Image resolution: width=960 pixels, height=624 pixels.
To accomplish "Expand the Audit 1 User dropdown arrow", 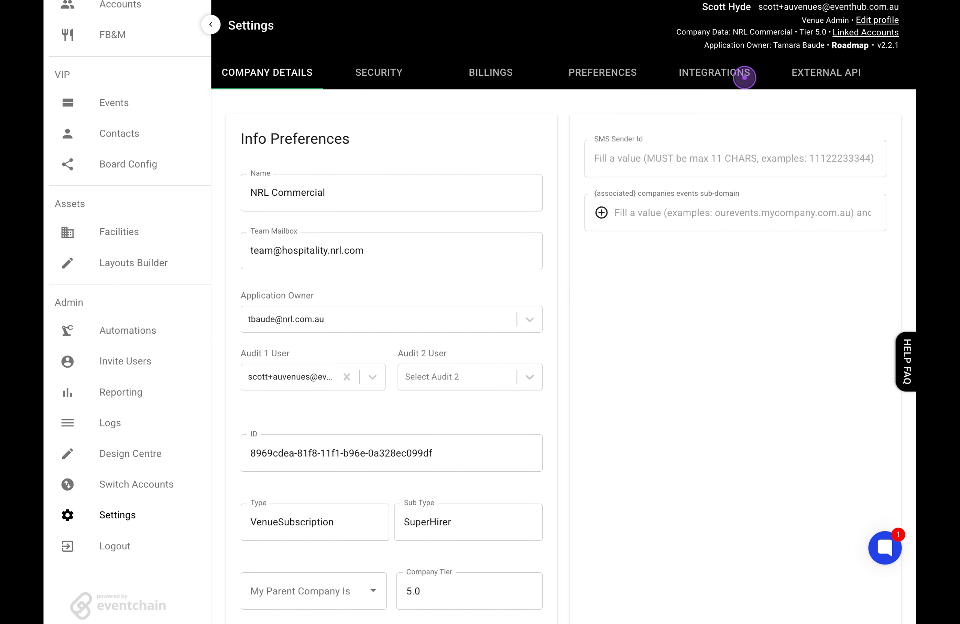I will tap(372, 377).
